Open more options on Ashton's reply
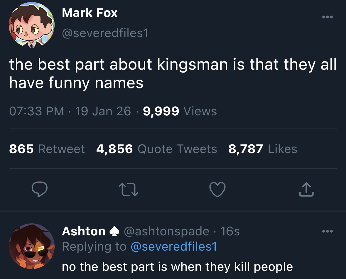This screenshot has width=346, height=279. pyautogui.click(x=327, y=232)
